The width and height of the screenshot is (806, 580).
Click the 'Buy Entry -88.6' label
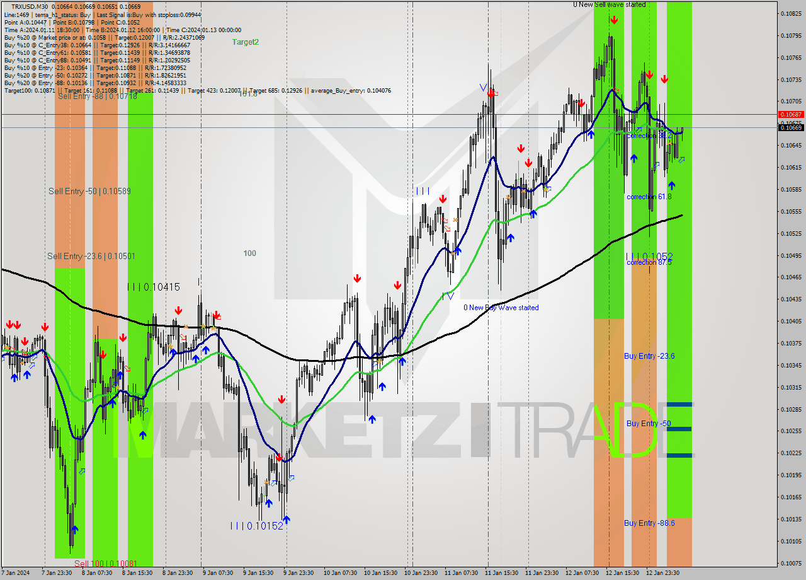click(649, 523)
